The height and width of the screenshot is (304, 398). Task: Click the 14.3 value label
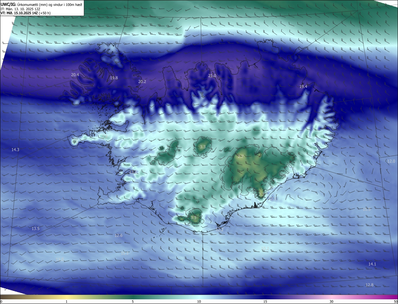15,150
